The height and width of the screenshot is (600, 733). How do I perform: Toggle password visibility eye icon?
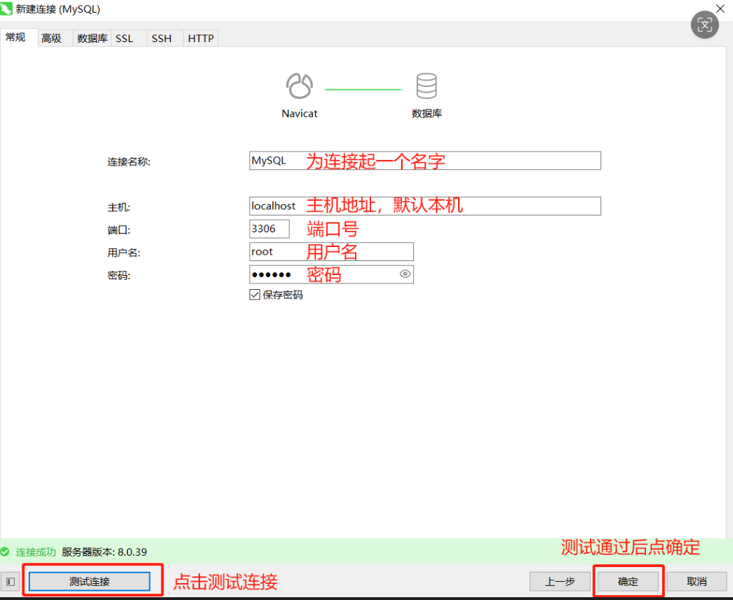pyautogui.click(x=405, y=274)
